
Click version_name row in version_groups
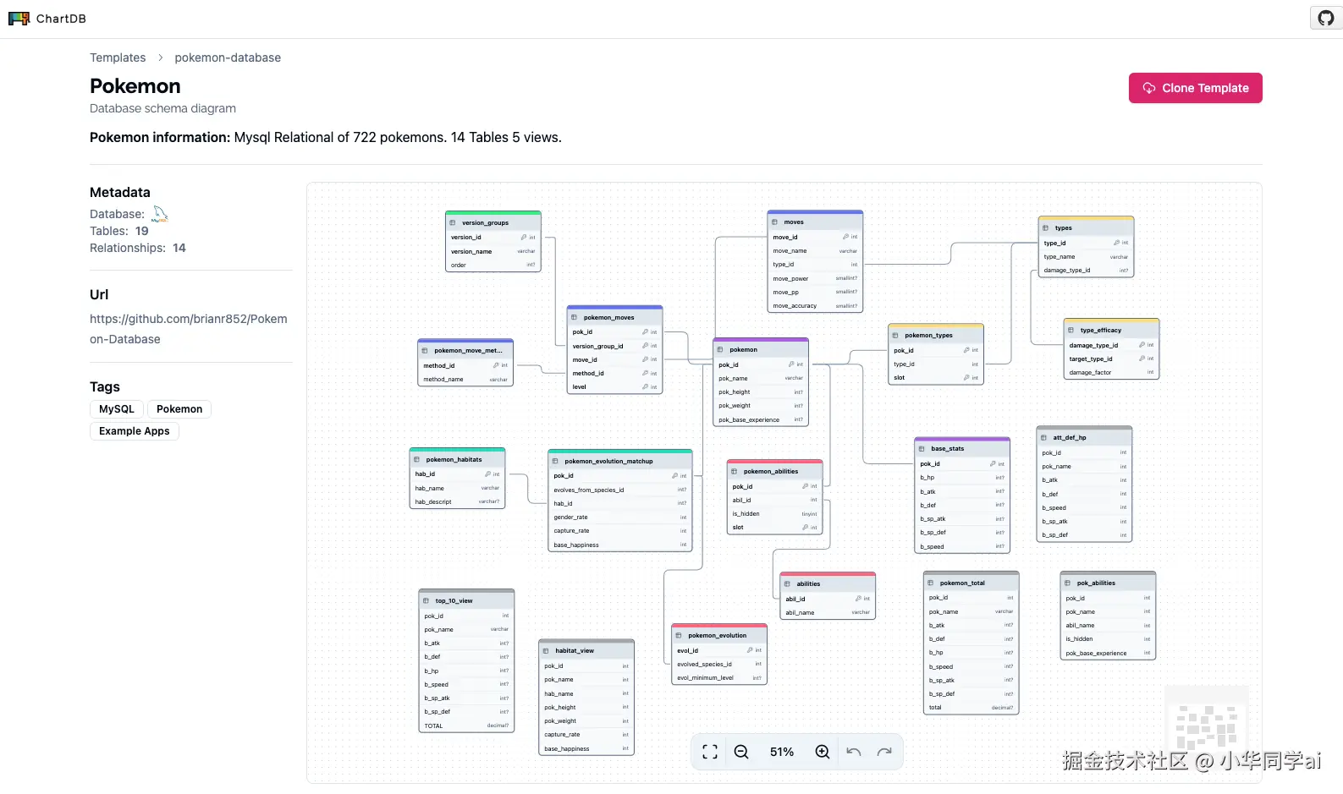pyautogui.click(x=493, y=251)
